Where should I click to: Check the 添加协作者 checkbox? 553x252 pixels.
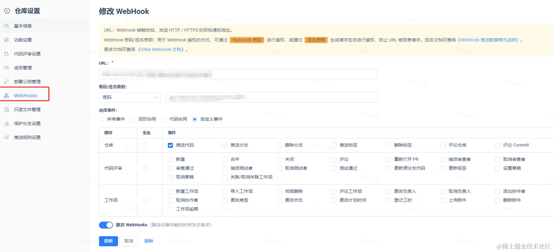(x=497, y=191)
